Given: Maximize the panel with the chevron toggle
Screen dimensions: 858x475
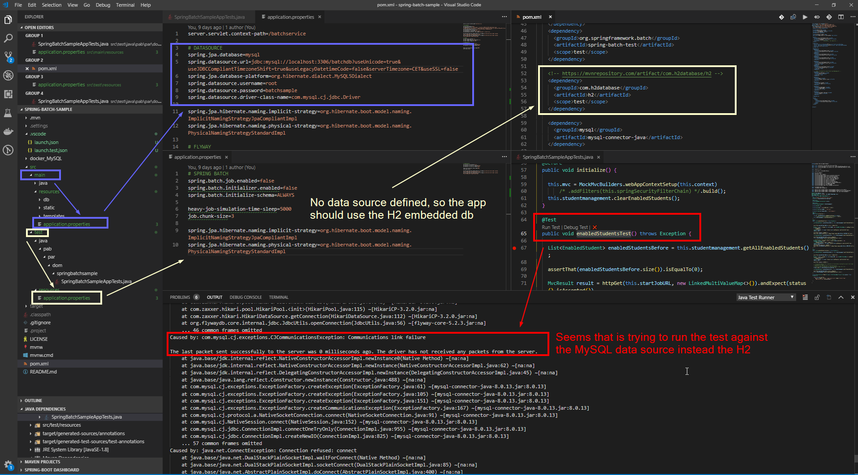Looking at the screenshot, I should coord(841,297).
